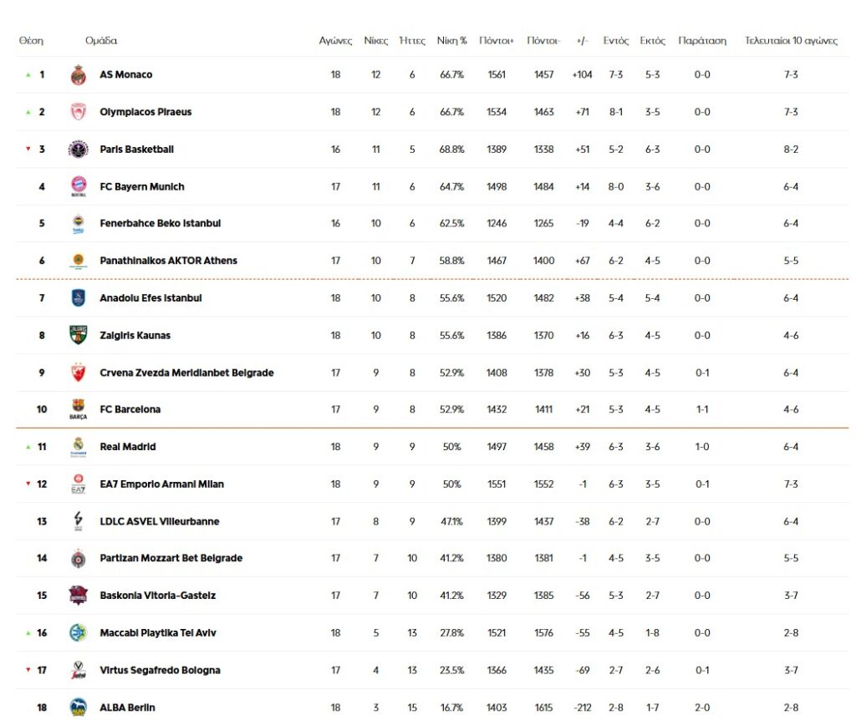This screenshot has height=720, width=856.
Task: Click the Maccabi Playtika Tel Aviv logo
Action: (78, 632)
